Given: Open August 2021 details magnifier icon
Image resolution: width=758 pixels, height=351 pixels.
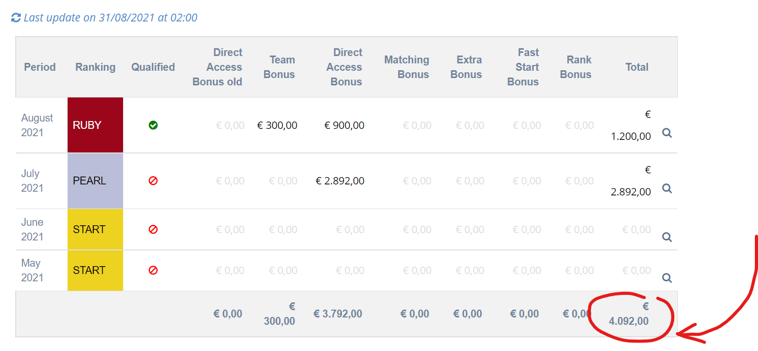Looking at the screenshot, I should click(x=667, y=133).
